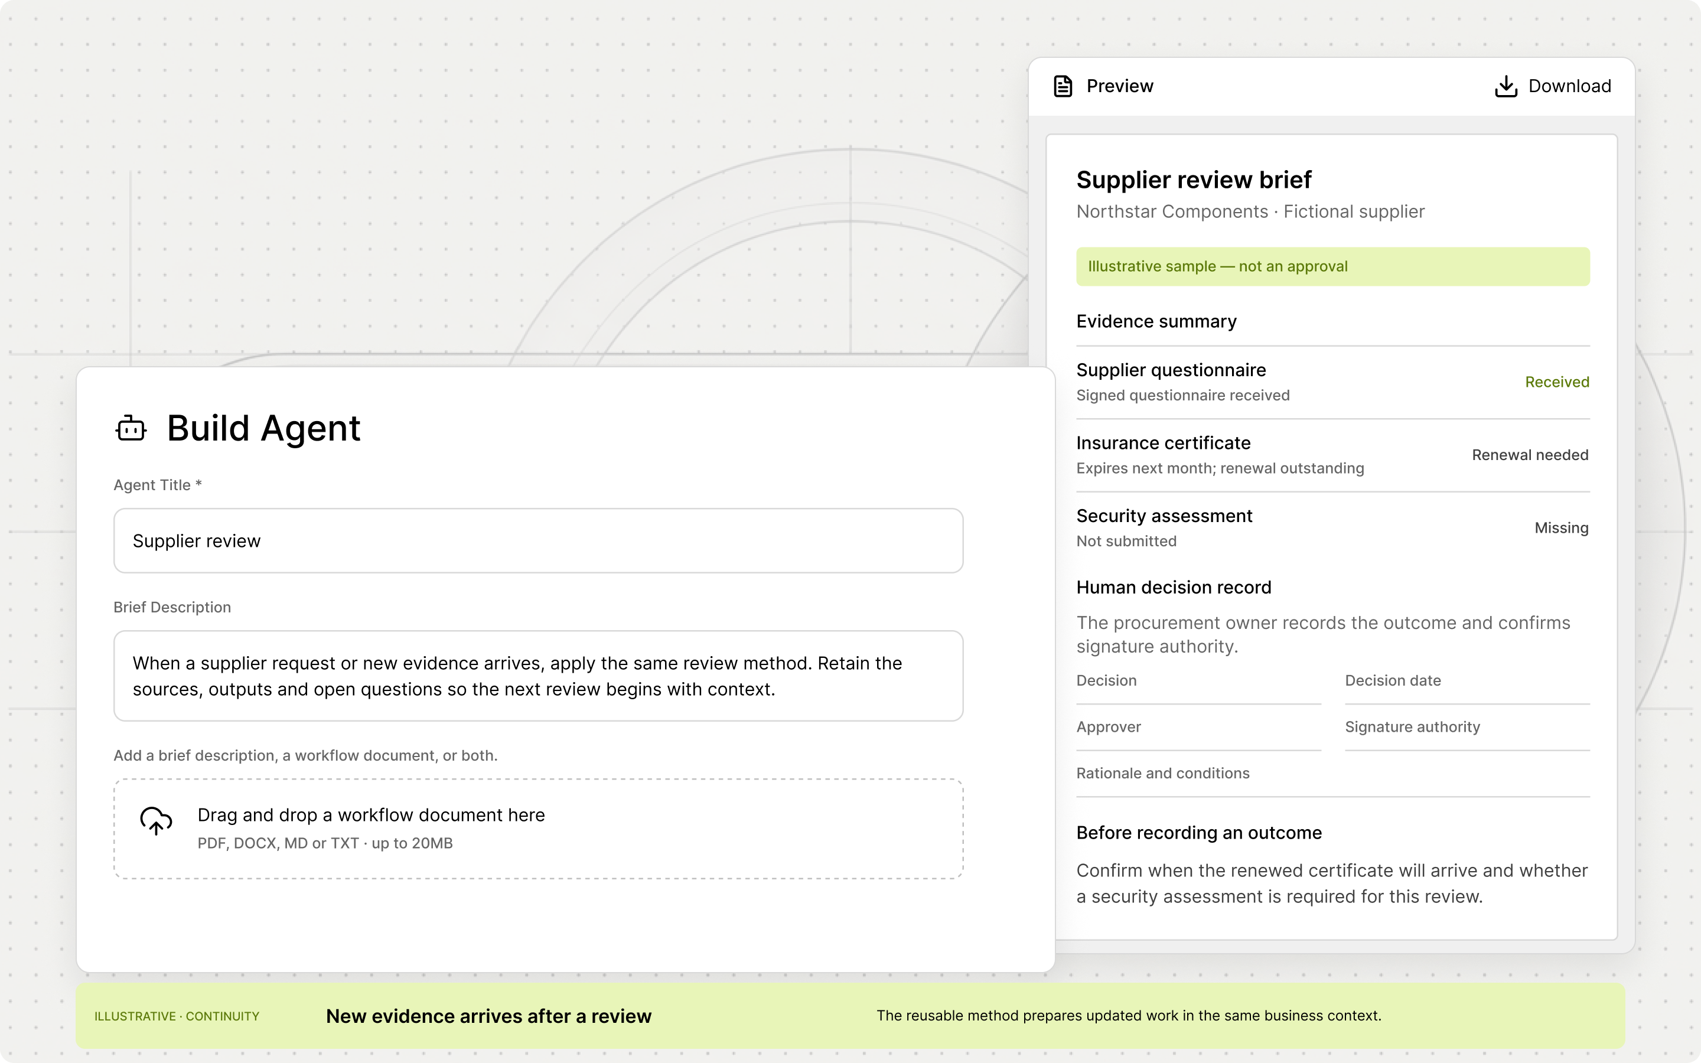Click the 'Build Agent' heading text

coord(263,428)
